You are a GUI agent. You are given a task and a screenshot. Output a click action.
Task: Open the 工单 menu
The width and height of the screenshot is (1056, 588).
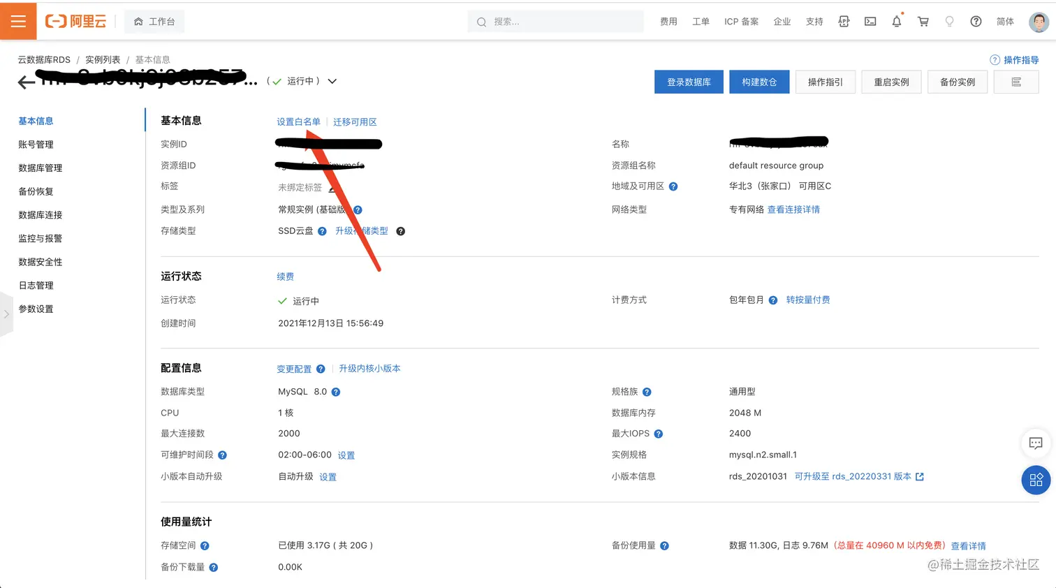click(x=701, y=22)
